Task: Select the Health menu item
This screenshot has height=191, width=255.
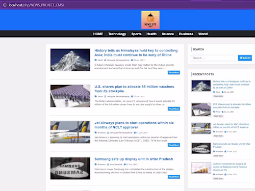Action: click(151, 34)
